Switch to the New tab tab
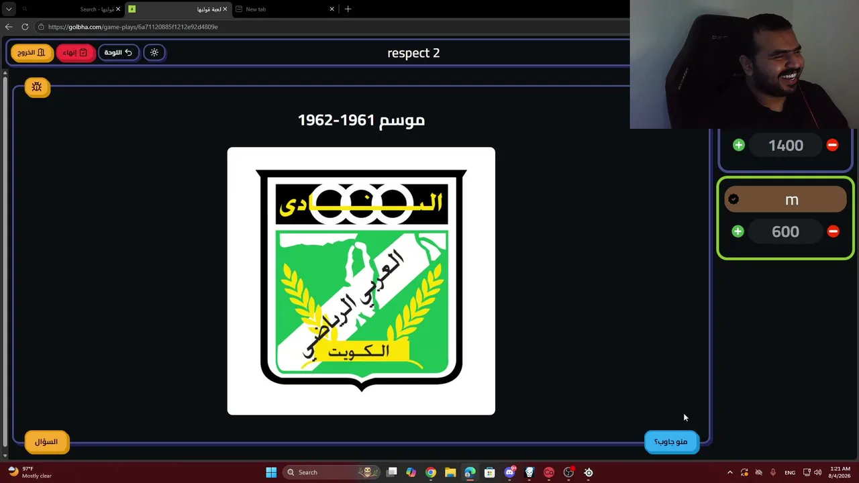Image resolution: width=859 pixels, height=483 pixels. [284, 9]
